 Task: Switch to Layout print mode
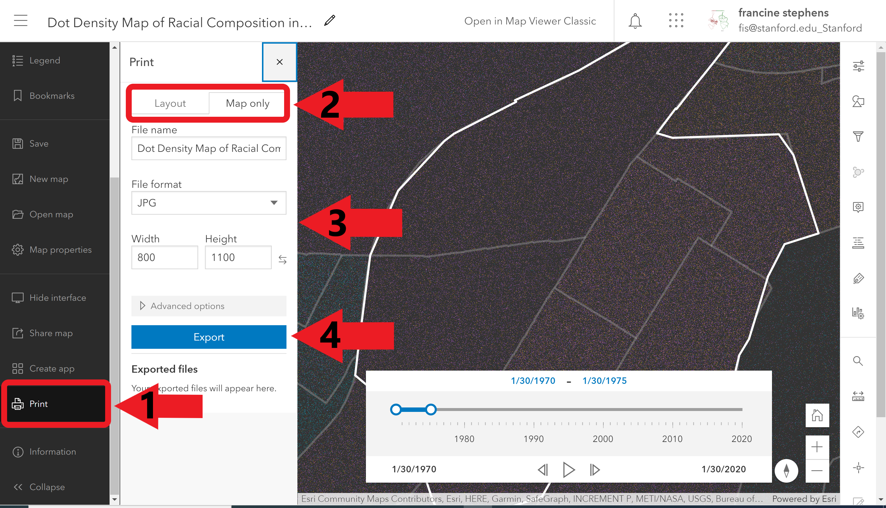click(x=170, y=103)
